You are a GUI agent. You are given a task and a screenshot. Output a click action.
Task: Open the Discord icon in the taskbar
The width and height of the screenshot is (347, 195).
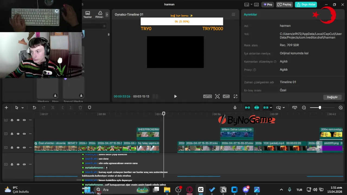tap(246, 190)
